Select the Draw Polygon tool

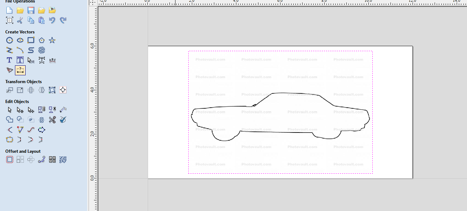(42, 40)
